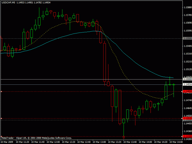Click the 1.14455 price axis label
The image size is (192, 144).
pyautogui.click(x=188, y=123)
